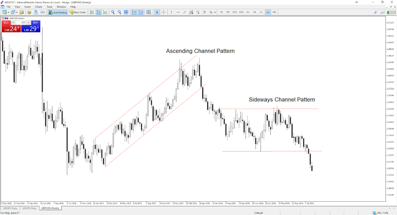Select the H4 timeframe button
Screen dimensions: 397x215
[254, 12]
